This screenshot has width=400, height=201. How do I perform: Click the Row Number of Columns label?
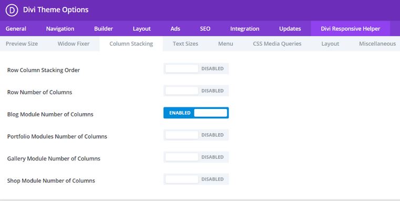click(x=39, y=92)
